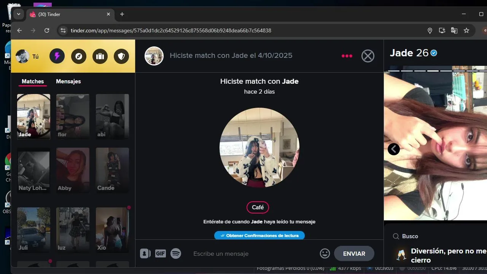Open the Juli match thumbnail

point(33,230)
